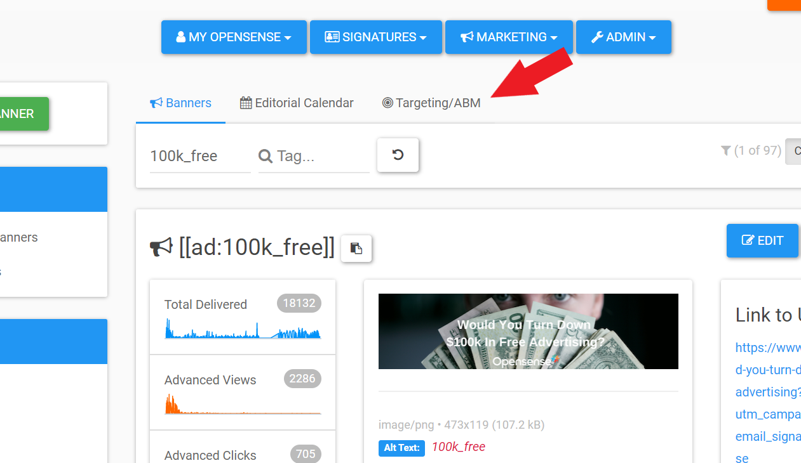
Task: Click the calendar icon beside Editorial Calendar
Action: (246, 103)
